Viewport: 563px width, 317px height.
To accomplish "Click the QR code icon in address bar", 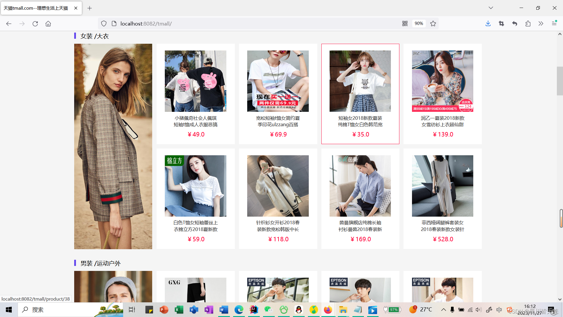I will click(405, 23).
